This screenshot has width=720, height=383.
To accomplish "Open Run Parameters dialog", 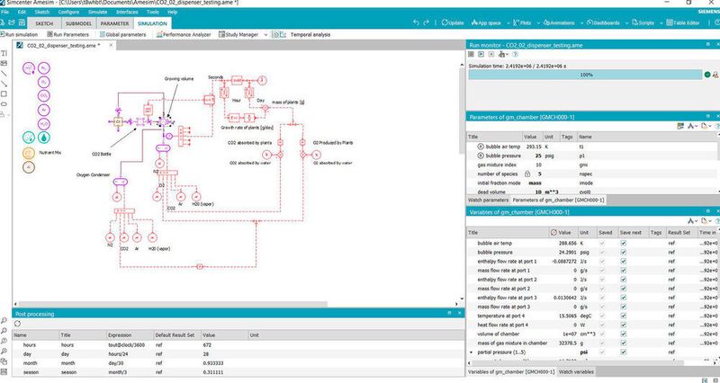I will pyautogui.click(x=67, y=34).
